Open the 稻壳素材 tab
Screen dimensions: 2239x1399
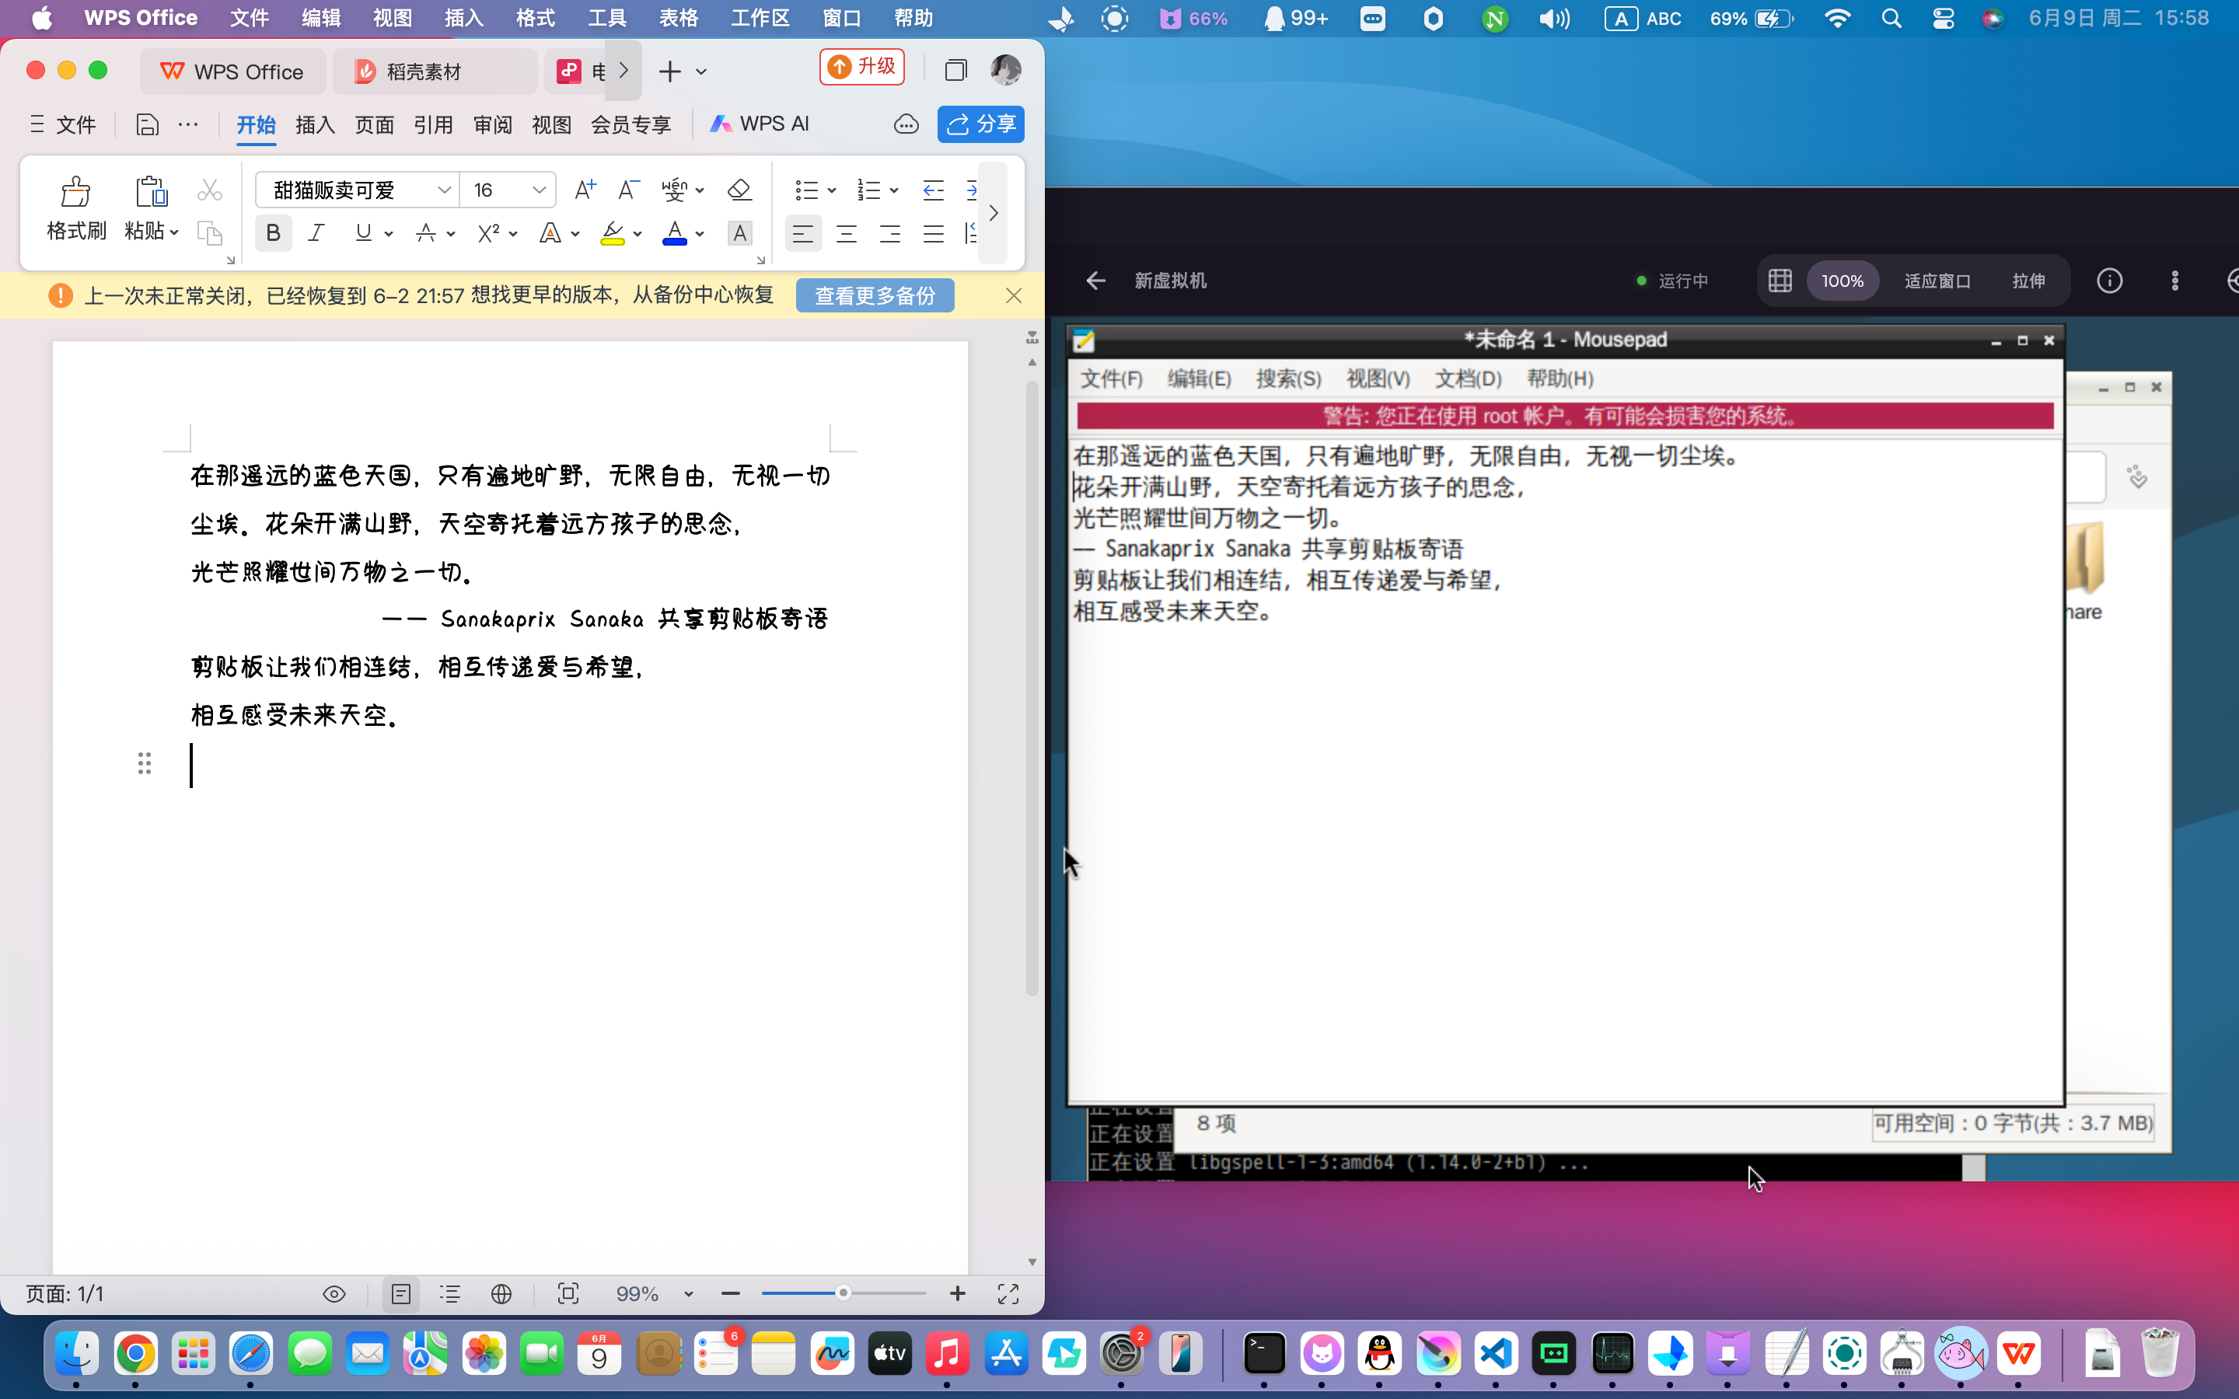pos(435,72)
